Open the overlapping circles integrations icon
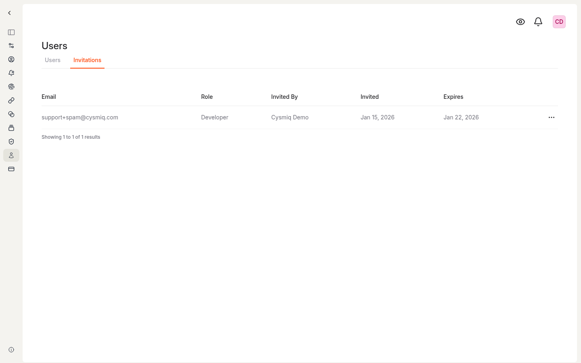The image size is (581, 363). tap(11, 114)
